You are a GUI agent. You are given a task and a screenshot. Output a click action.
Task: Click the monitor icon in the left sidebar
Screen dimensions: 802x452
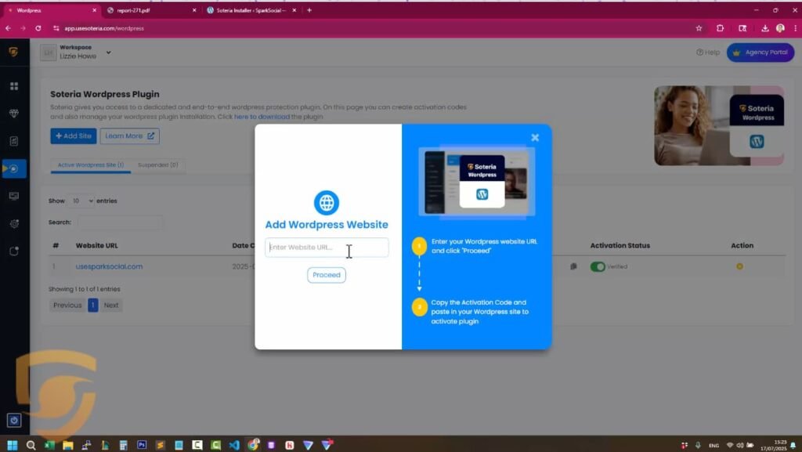point(14,196)
